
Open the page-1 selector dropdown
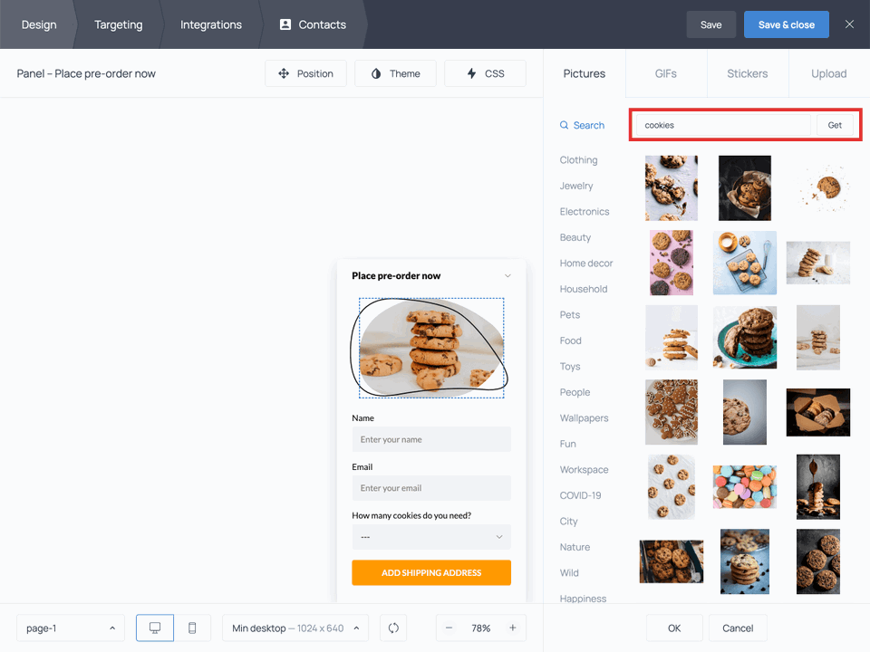click(x=70, y=628)
